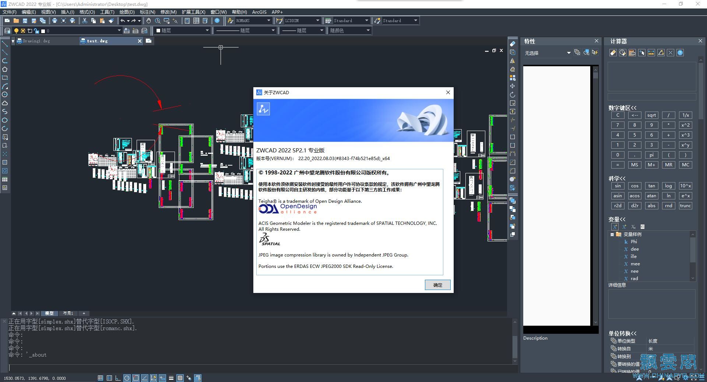
Task: Close the About ZWCAD dialog
Action: coord(448,92)
